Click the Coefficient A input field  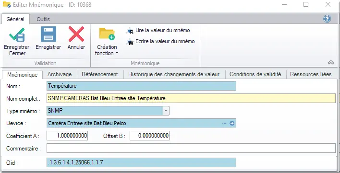tap(67, 136)
